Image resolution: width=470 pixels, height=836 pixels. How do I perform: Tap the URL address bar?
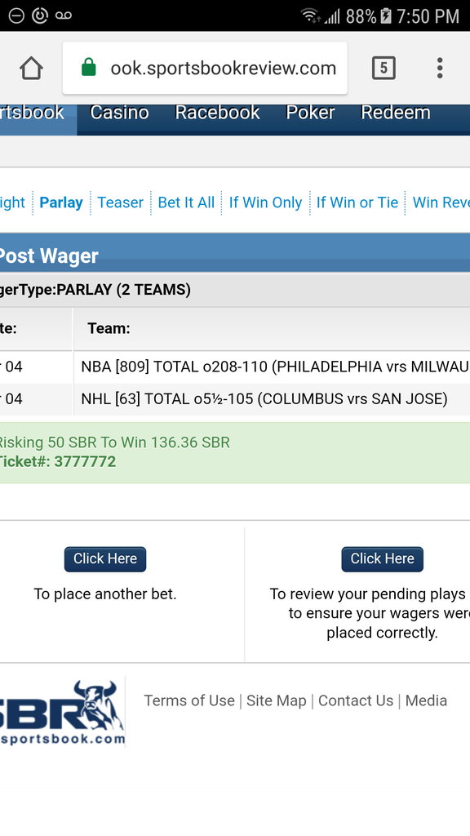[x=205, y=69]
